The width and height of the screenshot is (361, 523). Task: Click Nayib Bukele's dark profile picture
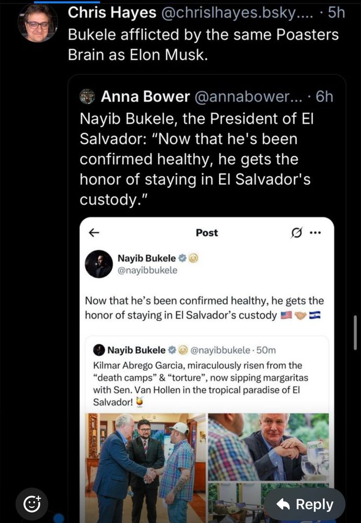99,264
